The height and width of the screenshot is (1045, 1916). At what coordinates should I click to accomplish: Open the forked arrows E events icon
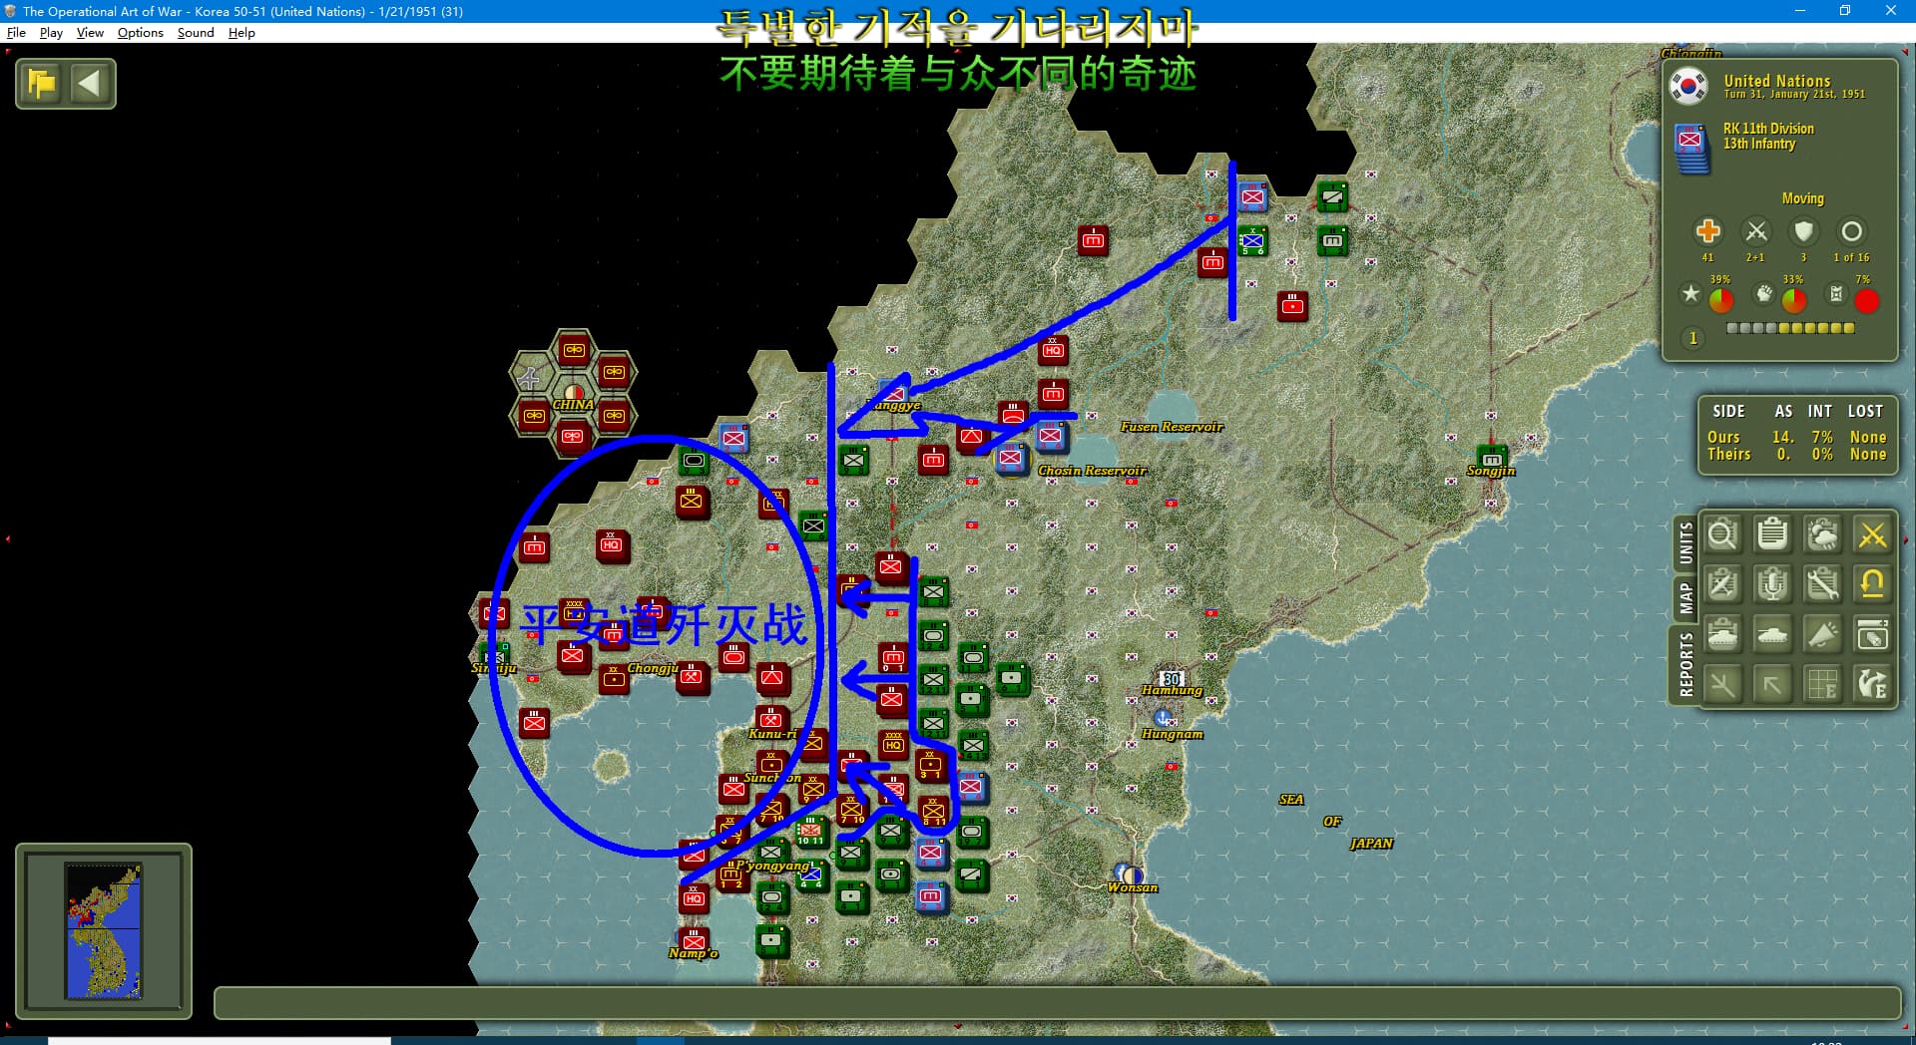1872,685
